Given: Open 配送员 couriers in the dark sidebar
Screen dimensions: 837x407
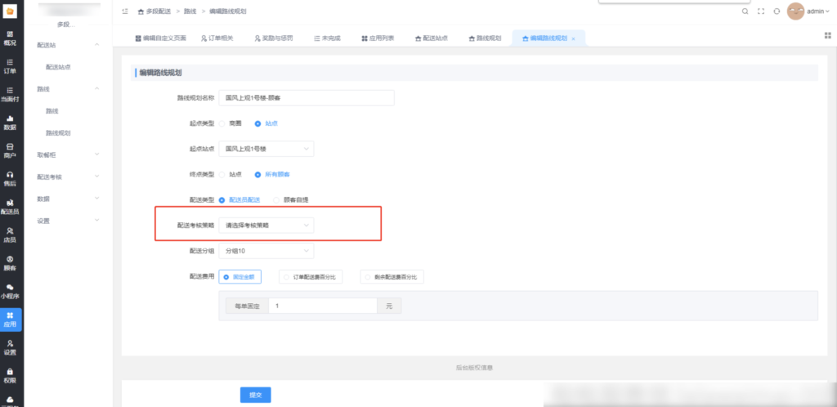Looking at the screenshot, I should point(10,207).
